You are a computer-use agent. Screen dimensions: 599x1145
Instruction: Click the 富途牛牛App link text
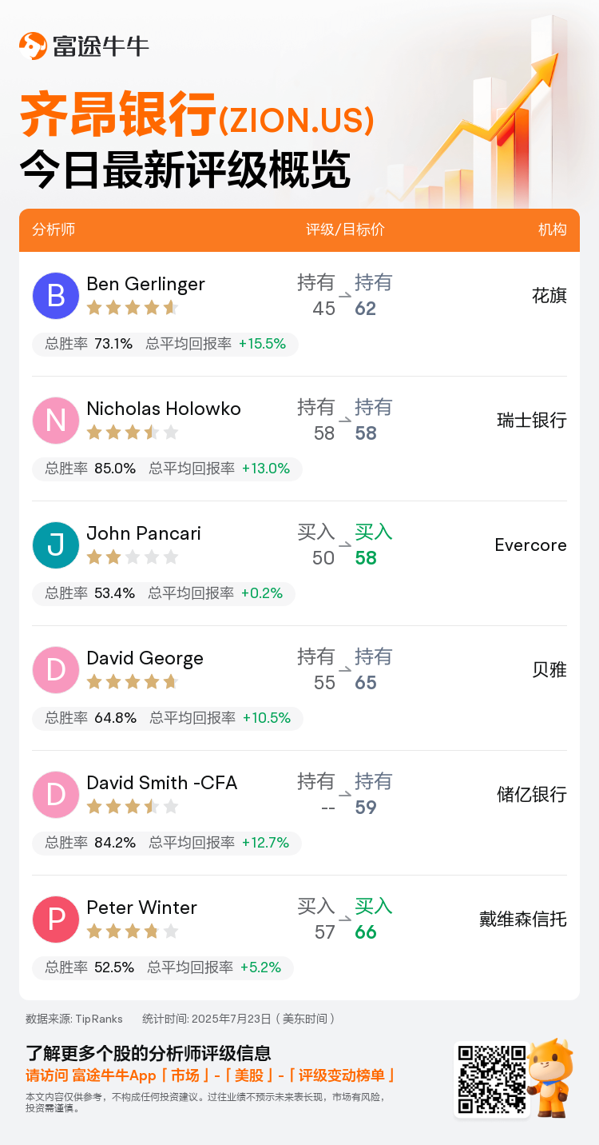114,1075
